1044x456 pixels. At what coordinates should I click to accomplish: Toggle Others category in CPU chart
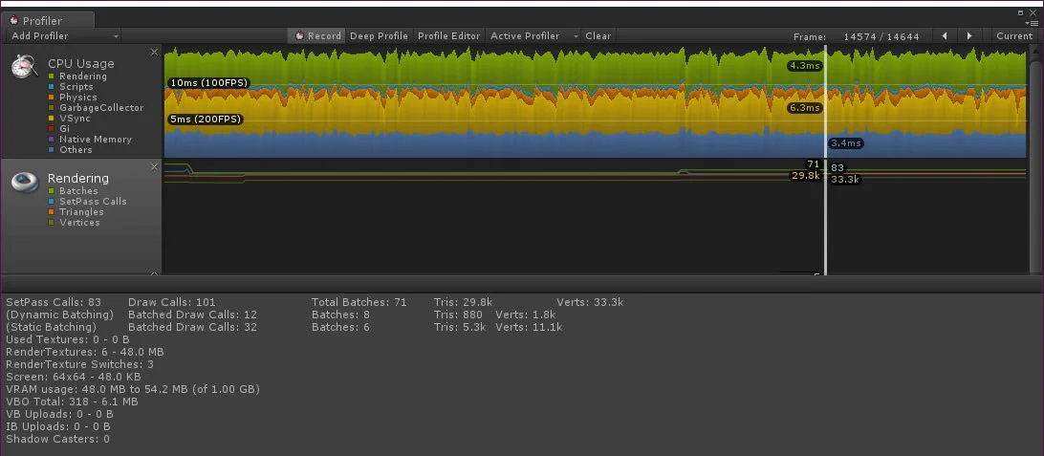point(52,150)
